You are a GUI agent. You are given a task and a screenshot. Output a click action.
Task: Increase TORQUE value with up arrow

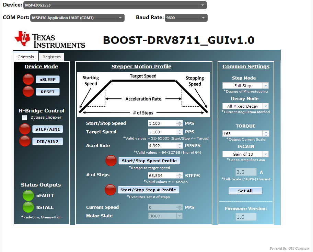point(266,132)
